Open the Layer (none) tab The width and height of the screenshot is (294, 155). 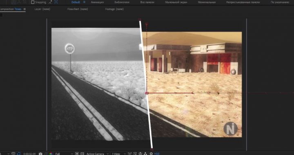42,9
